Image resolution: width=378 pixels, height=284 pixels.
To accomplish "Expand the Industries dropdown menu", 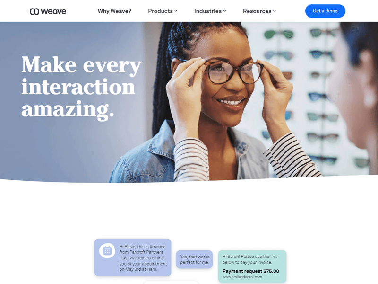I will pyautogui.click(x=210, y=11).
